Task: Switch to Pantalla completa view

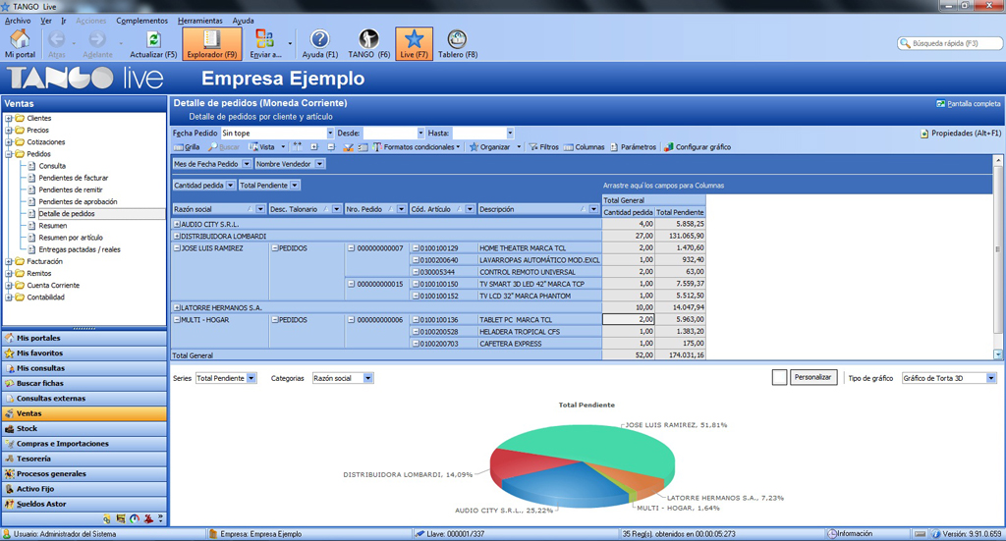Action: pos(968,104)
